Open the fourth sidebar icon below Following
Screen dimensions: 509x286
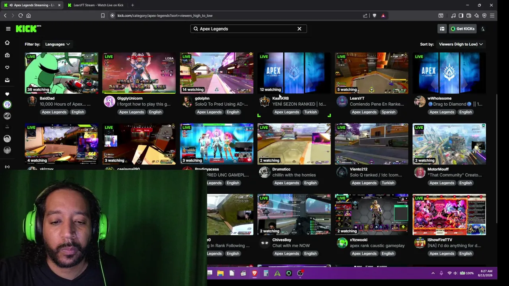[x=7, y=80]
